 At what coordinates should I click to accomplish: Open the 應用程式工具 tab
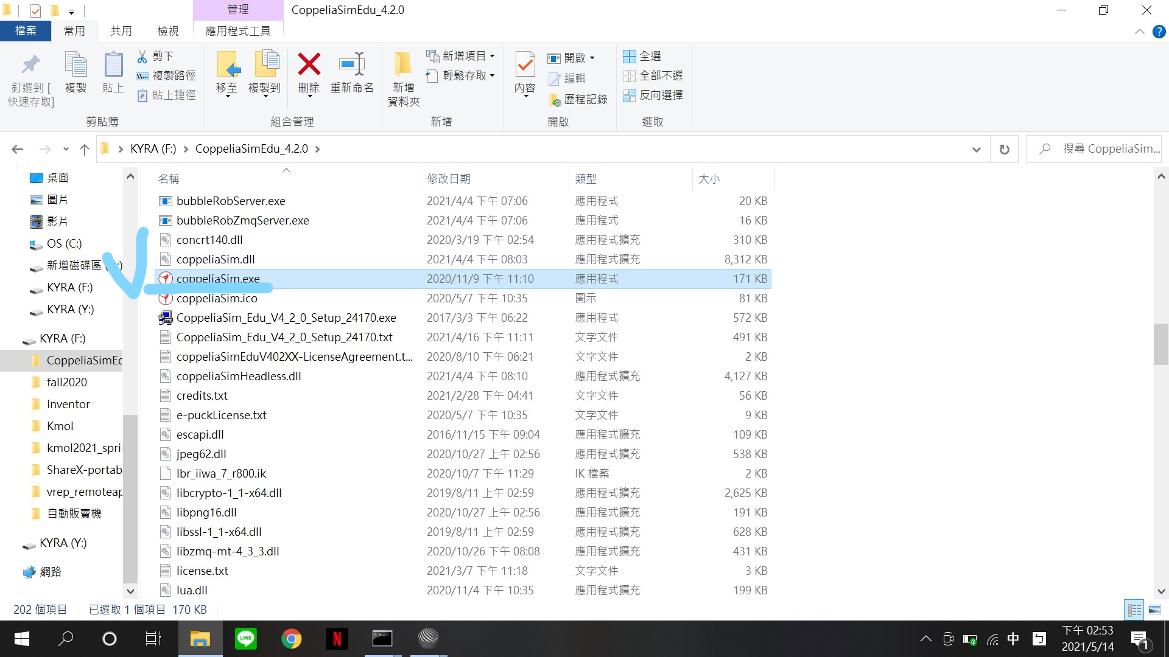[238, 31]
